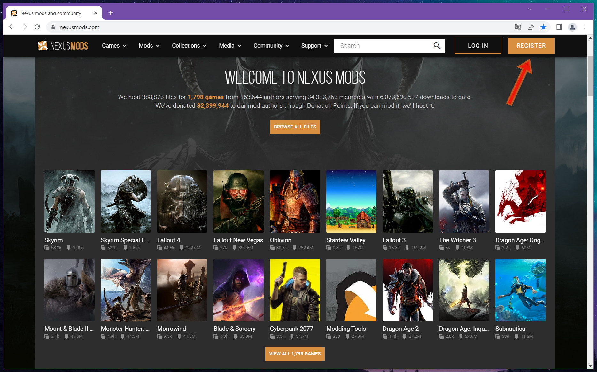This screenshot has width=597, height=372.
Task: Click the address bar URL
Action: pos(80,27)
